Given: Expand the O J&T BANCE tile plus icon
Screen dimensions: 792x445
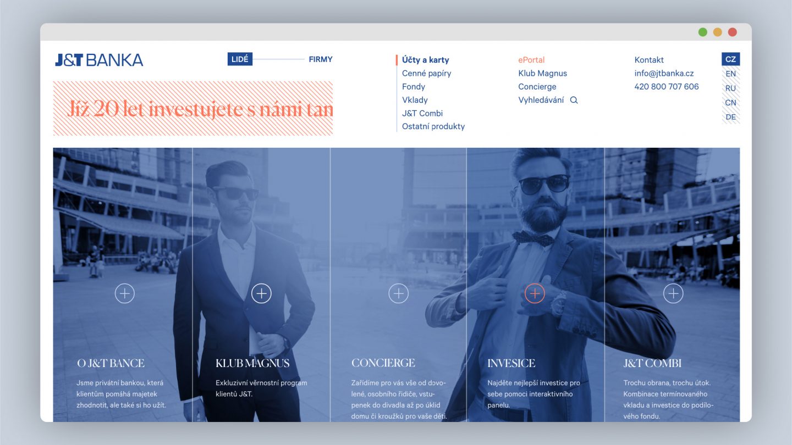Looking at the screenshot, I should (124, 293).
